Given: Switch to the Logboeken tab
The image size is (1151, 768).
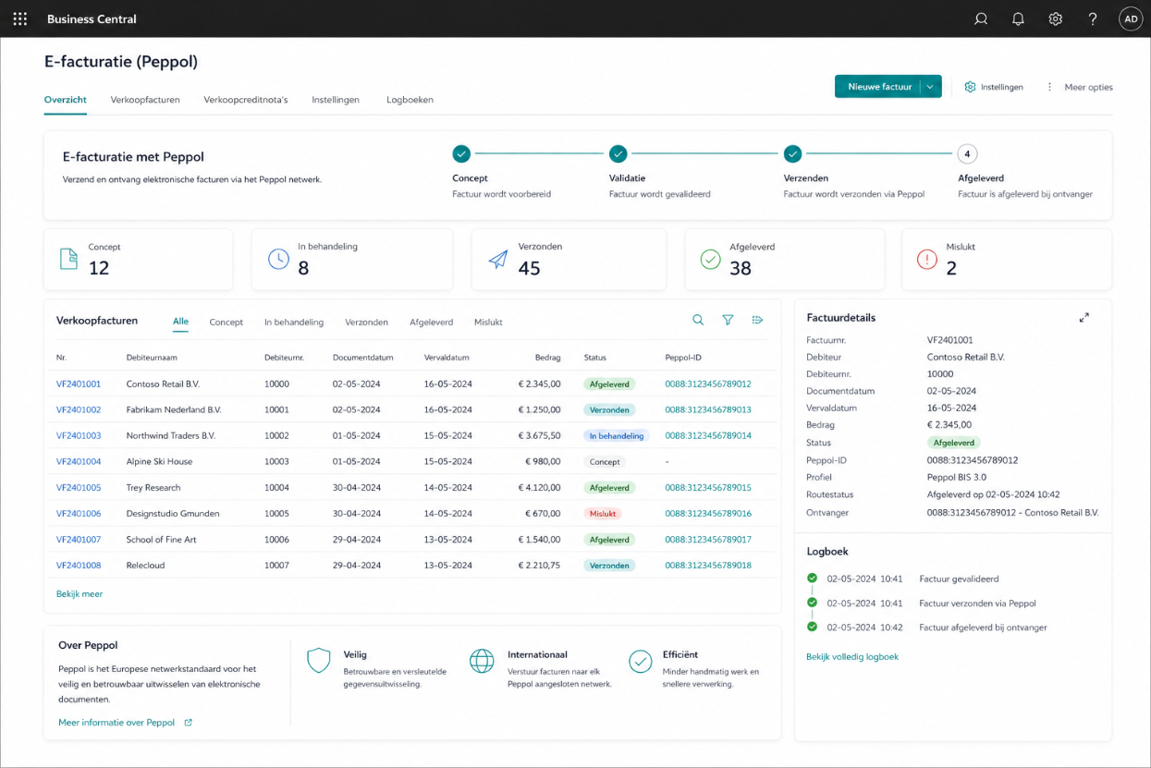Looking at the screenshot, I should 410,100.
